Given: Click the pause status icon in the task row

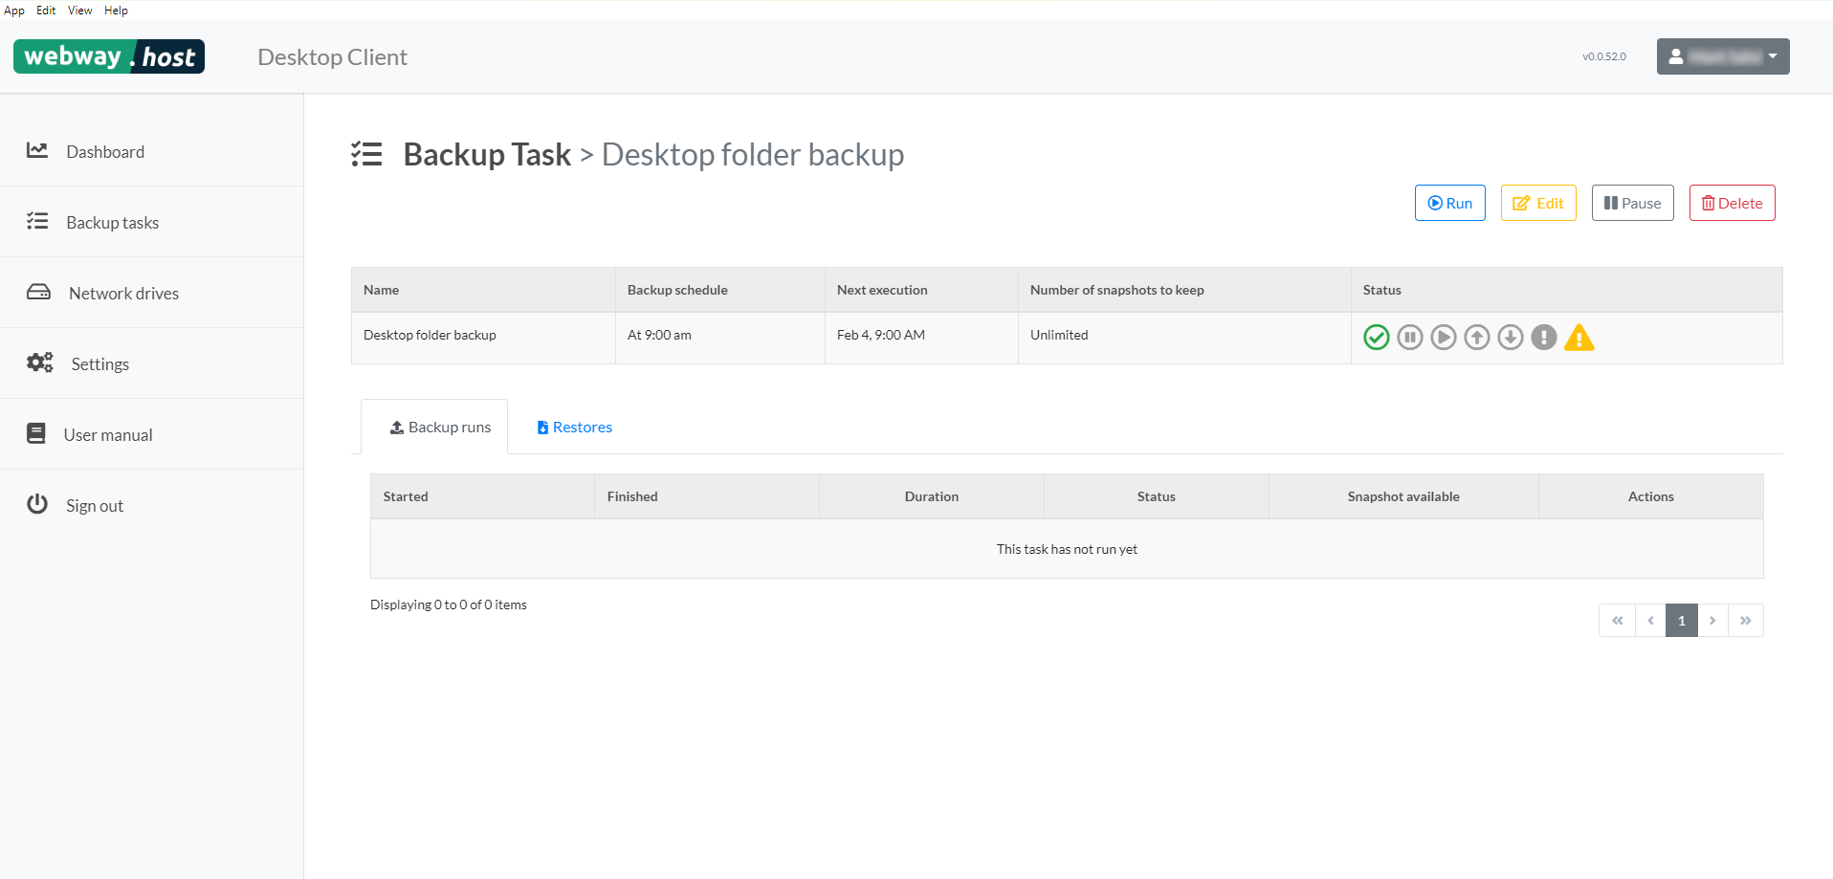Looking at the screenshot, I should tap(1409, 337).
